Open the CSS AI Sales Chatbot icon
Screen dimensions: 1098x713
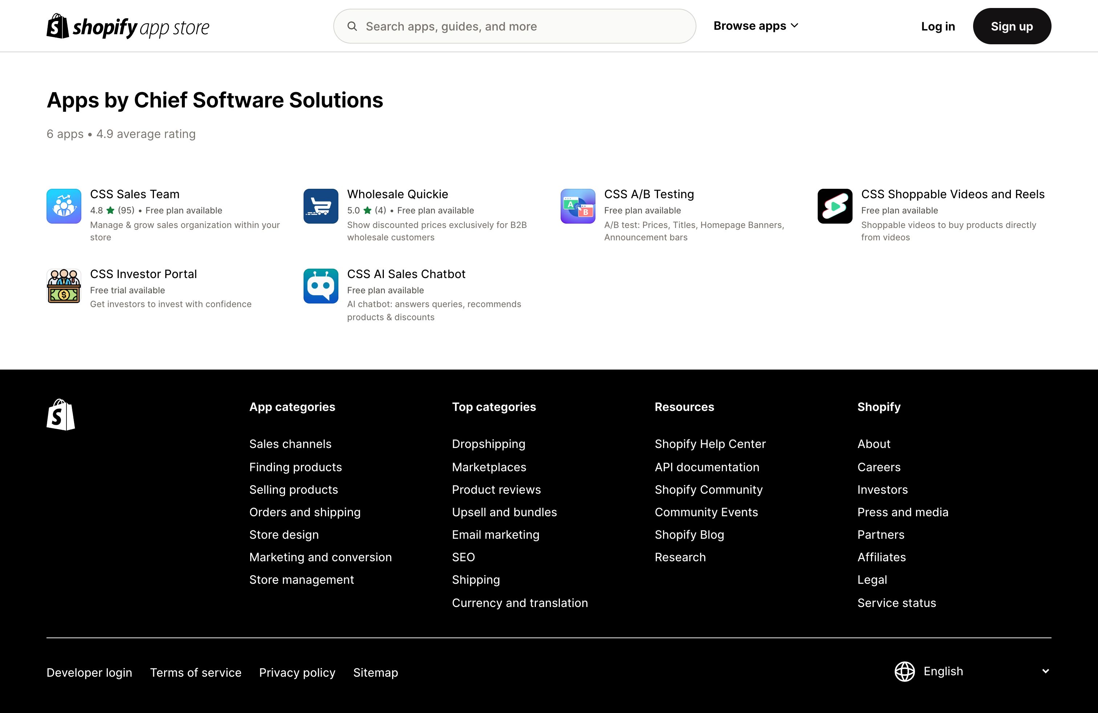click(x=321, y=286)
